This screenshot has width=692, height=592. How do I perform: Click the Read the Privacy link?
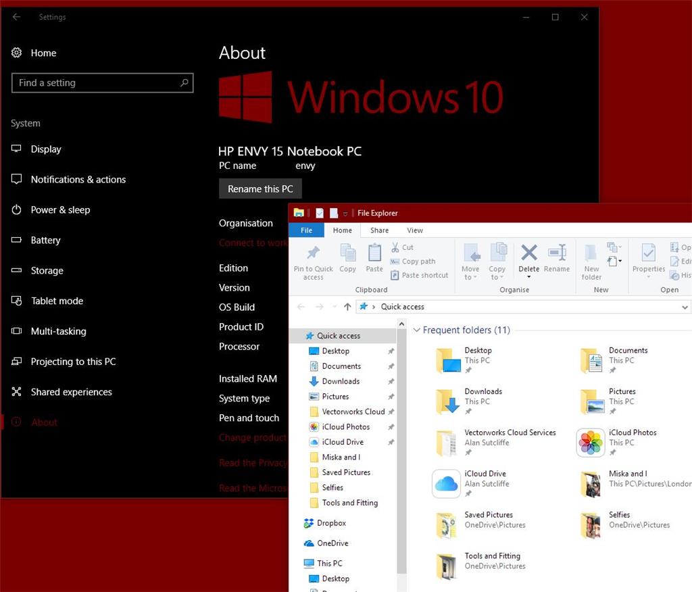tap(253, 463)
